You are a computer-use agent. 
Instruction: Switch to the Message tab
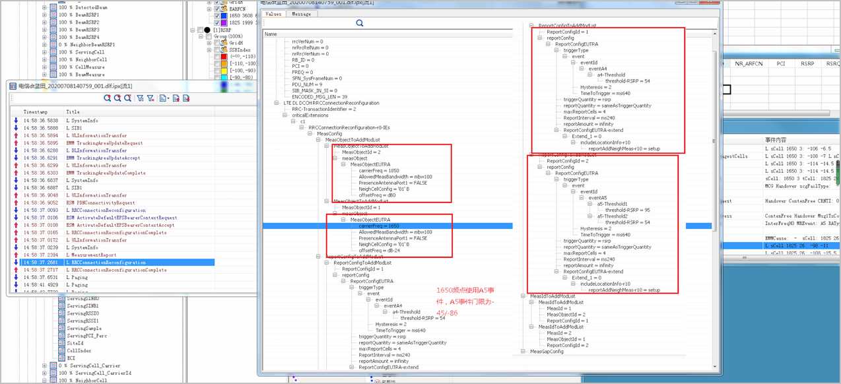pyautogui.click(x=302, y=13)
